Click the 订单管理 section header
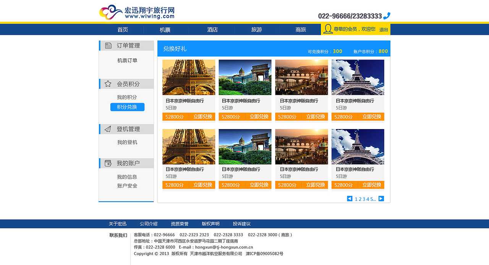Screen dimensions: 489x265 [x=126, y=45]
